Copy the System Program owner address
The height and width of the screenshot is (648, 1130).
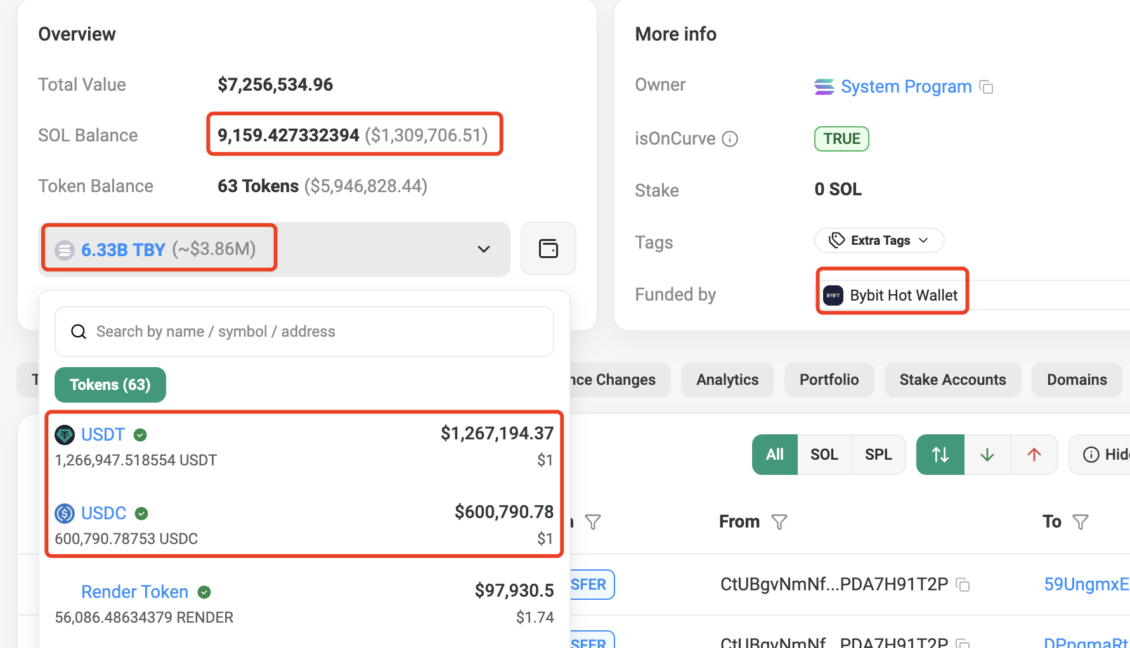click(x=986, y=87)
